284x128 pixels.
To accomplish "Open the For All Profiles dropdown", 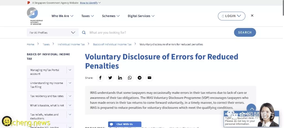I will click(x=53, y=33).
